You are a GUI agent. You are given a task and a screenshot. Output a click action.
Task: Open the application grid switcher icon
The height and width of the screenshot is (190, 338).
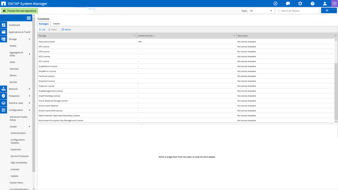coord(334,3)
